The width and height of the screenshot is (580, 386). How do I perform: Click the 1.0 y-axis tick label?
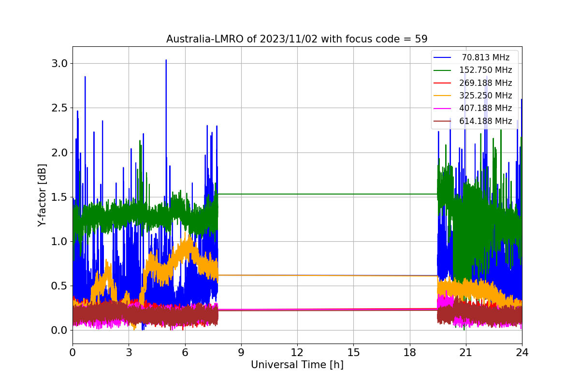click(60, 241)
